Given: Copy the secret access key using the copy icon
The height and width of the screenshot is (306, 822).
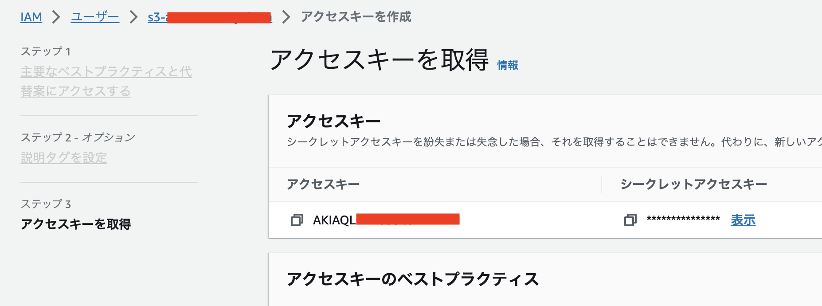Looking at the screenshot, I should pyautogui.click(x=629, y=220).
